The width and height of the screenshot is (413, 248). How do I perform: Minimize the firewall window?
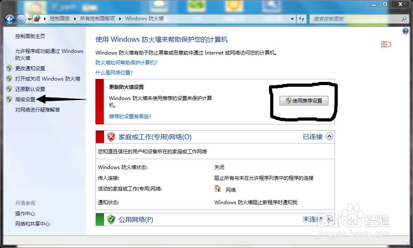(x=374, y=4)
